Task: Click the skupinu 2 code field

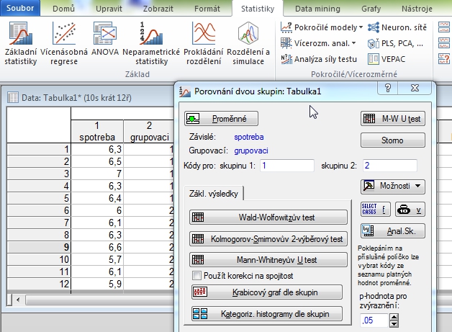Action: click(x=390, y=166)
